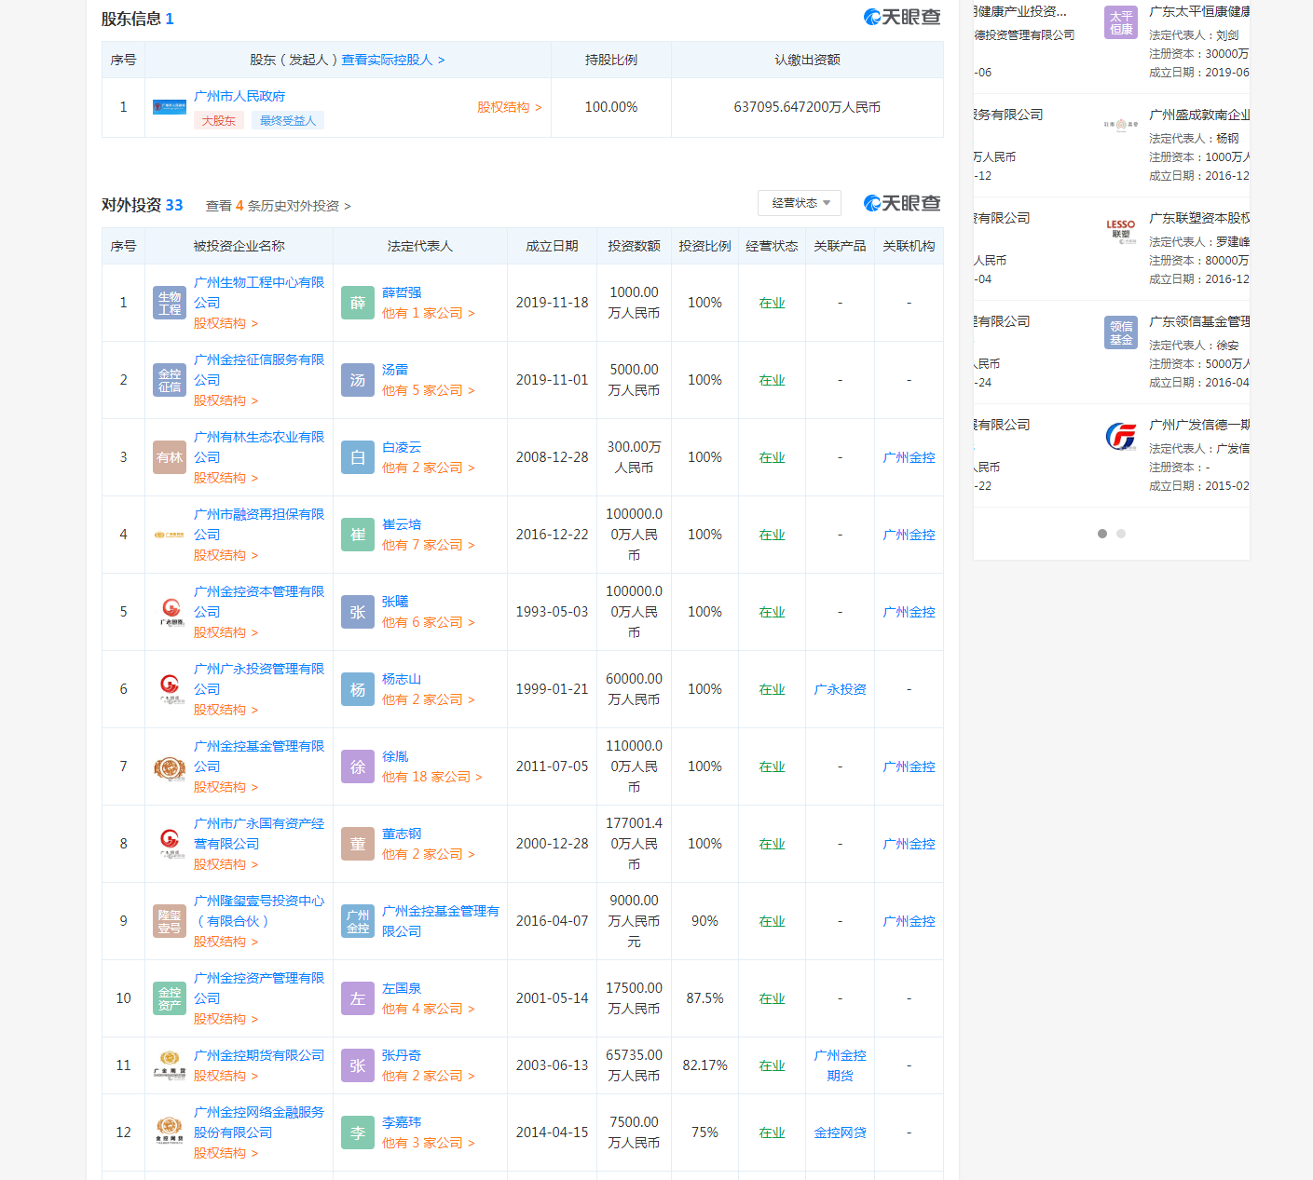The width and height of the screenshot is (1313, 1180).
Task: Click the 太平恒康 logo in the sidebar
Action: (x=1121, y=22)
